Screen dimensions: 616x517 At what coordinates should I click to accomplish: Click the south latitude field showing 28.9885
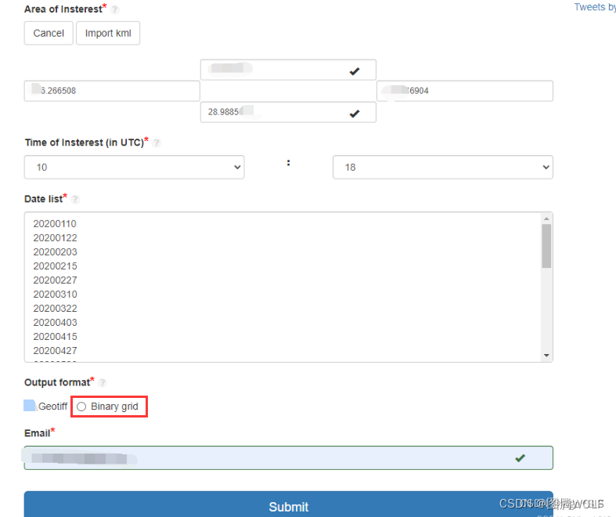[288, 112]
